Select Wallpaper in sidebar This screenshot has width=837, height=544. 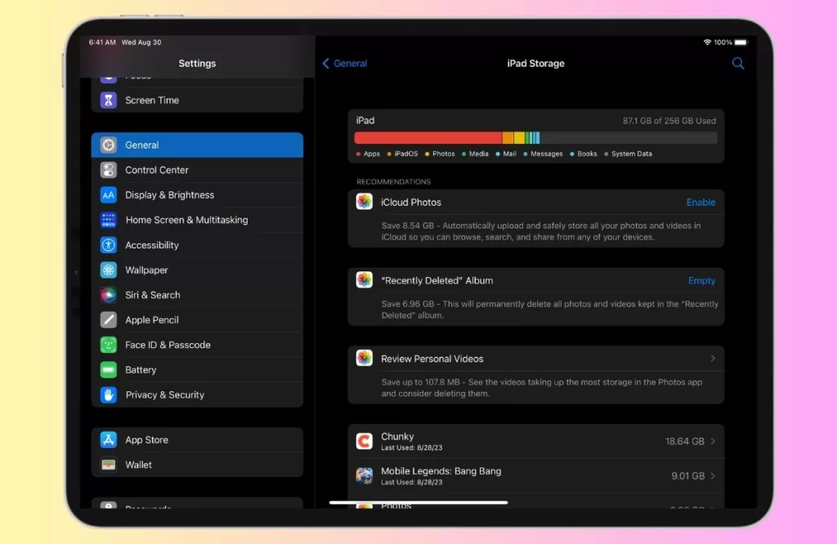197,270
